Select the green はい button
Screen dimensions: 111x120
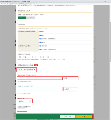click(x=22, y=18)
